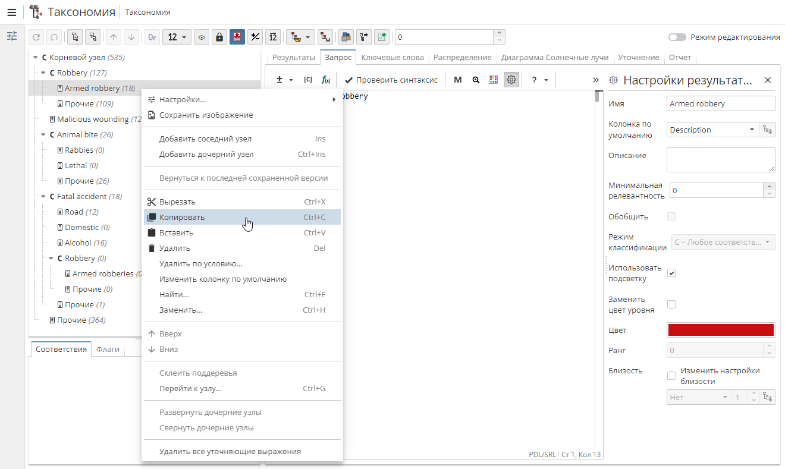Toggle the padlock lock icon
The image size is (785, 469).
[x=219, y=37]
